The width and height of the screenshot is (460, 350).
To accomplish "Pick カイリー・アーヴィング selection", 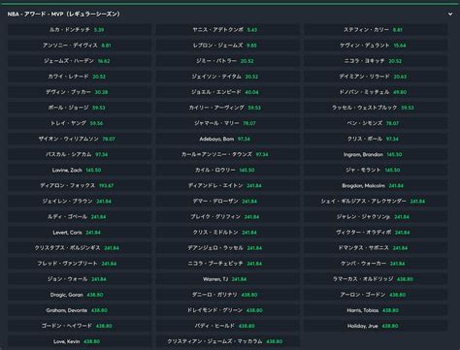I will pos(227,108).
